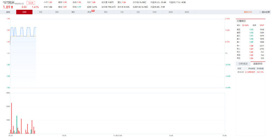
Task: Select the 5日 five-day chart tab
Action: [x=41, y=12]
